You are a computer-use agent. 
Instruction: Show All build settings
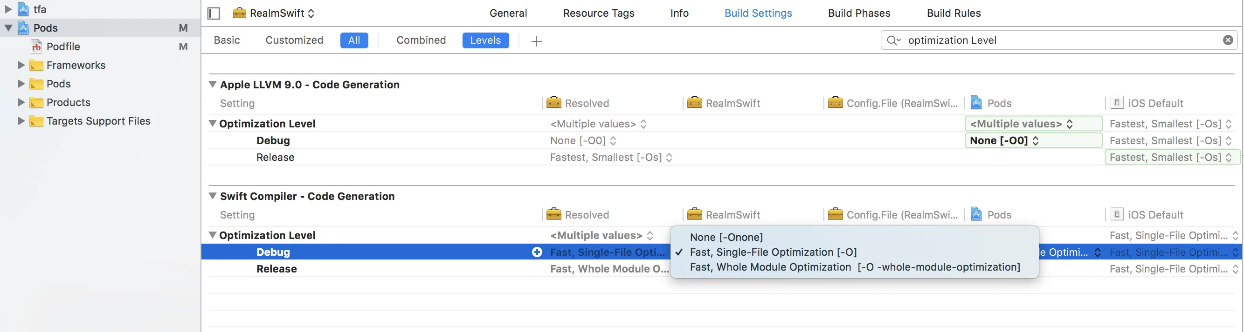click(353, 40)
